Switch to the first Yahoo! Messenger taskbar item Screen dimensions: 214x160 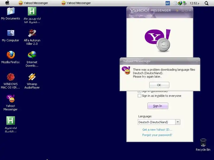coord(33,3)
